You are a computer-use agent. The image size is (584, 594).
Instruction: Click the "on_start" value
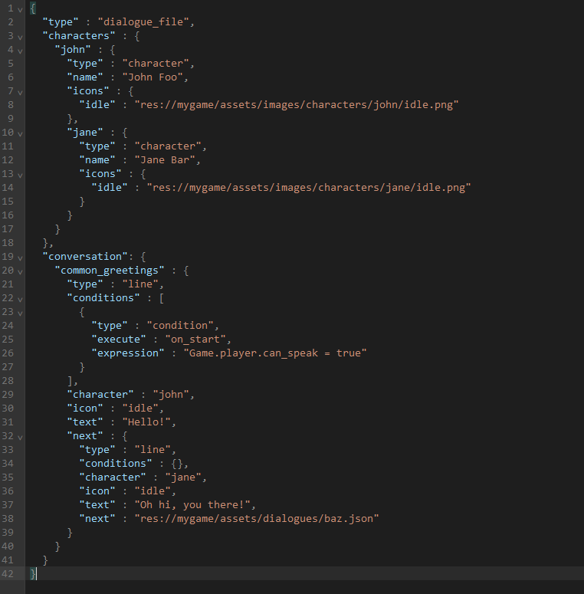coord(195,340)
